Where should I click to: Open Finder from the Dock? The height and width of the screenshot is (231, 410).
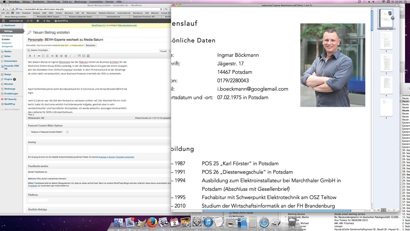coord(118,223)
